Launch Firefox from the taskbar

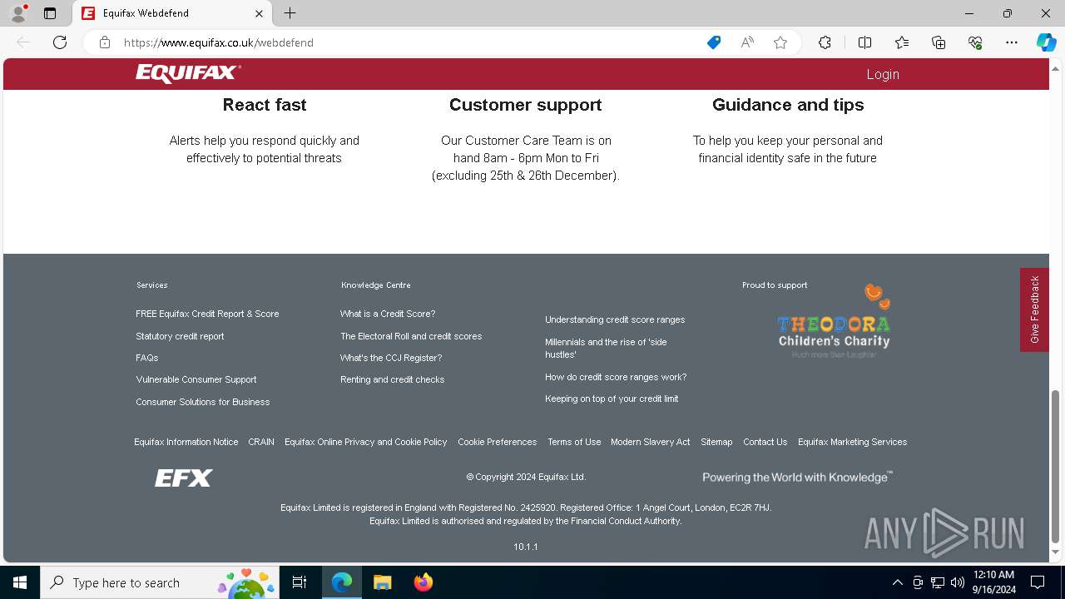[424, 582]
